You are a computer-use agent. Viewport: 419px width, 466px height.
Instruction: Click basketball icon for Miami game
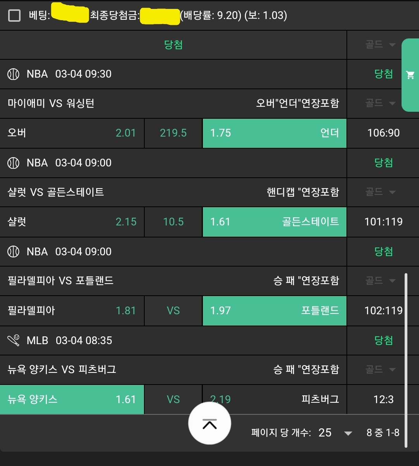[x=14, y=74]
